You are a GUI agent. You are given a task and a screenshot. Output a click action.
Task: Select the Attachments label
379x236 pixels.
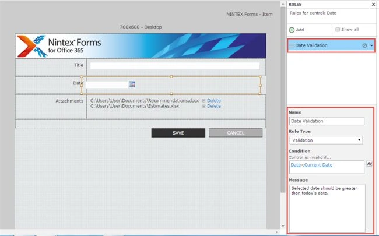coord(69,101)
